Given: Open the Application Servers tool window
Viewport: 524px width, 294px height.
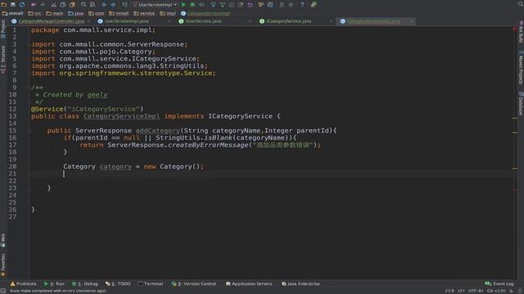Looking at the screenshot, I should pos(249,283).
